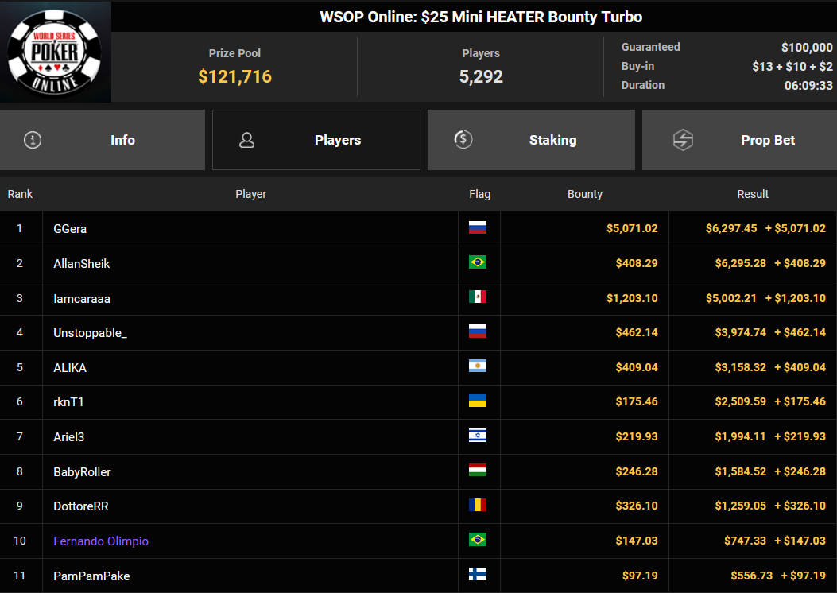Select player name BabyRoller
Viewport: 837px width, 593px height.
(x=82, y=472)
